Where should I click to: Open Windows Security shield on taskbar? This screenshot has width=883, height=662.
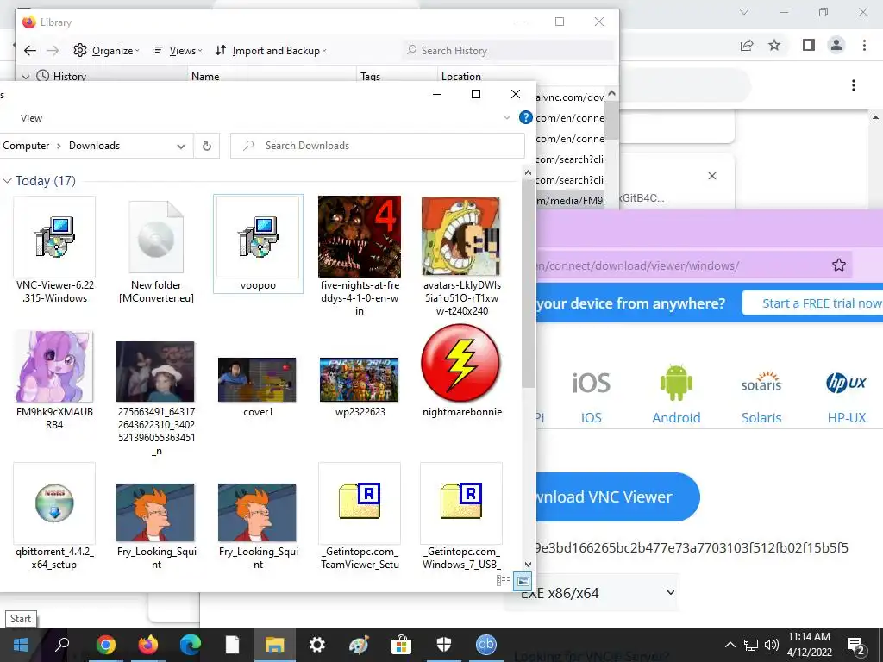click(x=444, y=645)
